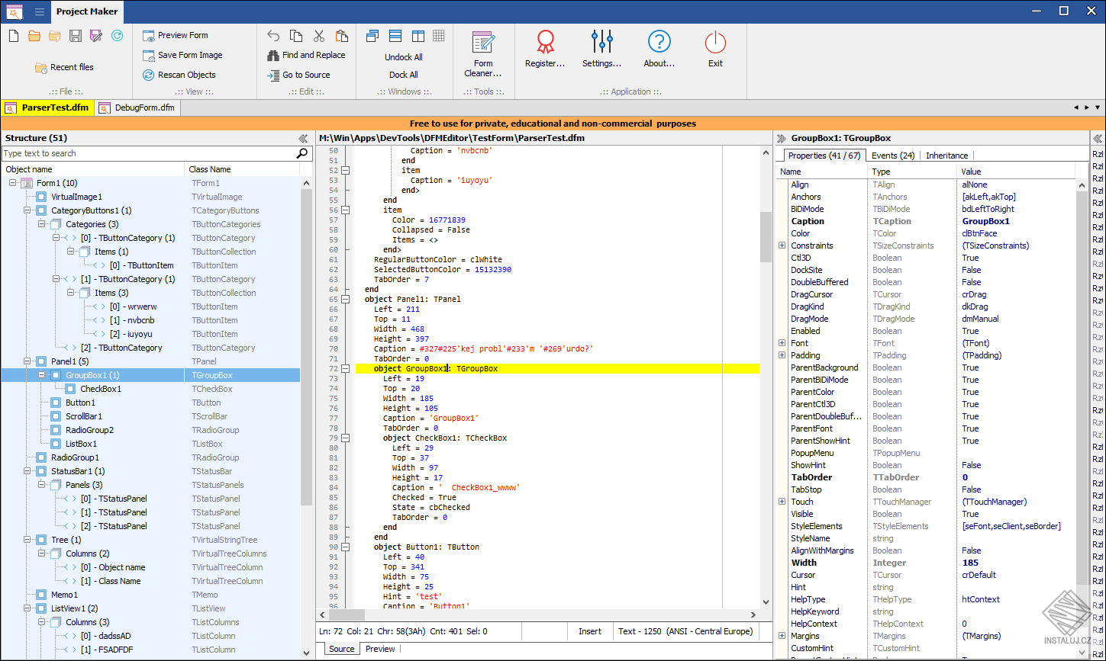
Task: Click the Find and Replace button
Action: (x=306, y=55)
